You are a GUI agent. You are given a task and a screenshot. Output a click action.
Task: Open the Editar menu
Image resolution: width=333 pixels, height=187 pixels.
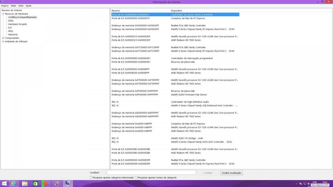click(x=14, y=6)
